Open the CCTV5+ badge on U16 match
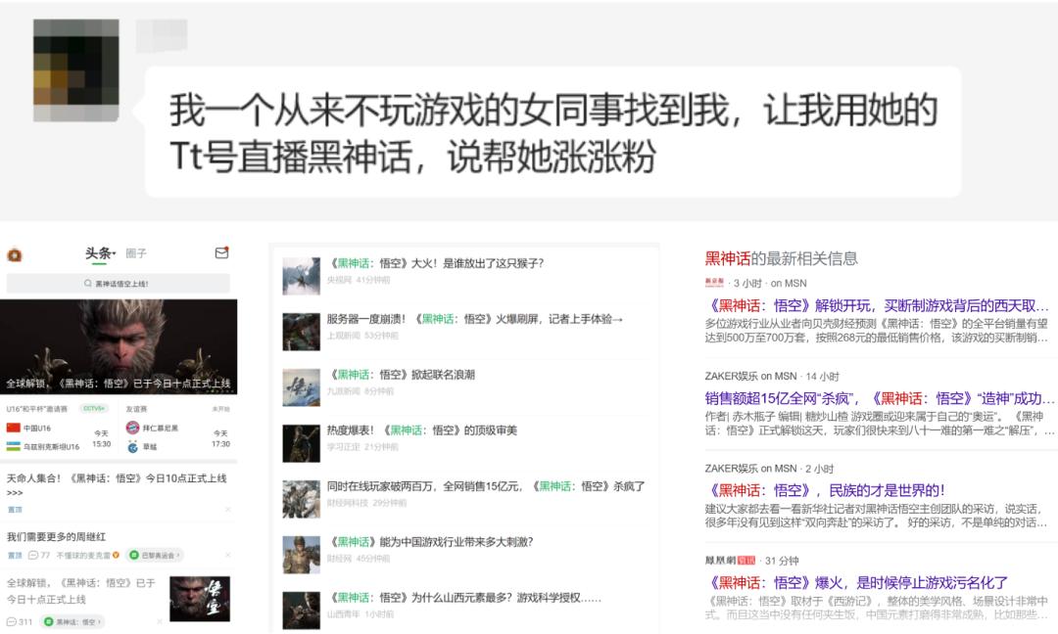Viewport: 1058px width, 634px height. click(x=94, y=408)
